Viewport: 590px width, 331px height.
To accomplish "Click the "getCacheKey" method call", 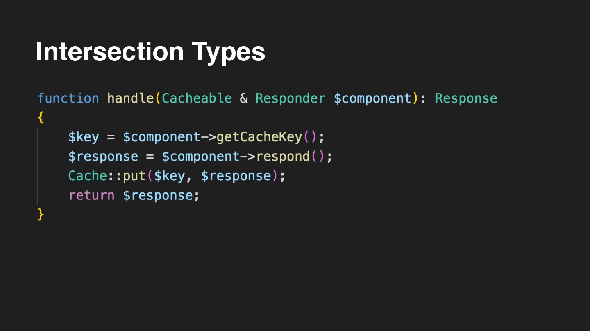I will tap(259, 137).
